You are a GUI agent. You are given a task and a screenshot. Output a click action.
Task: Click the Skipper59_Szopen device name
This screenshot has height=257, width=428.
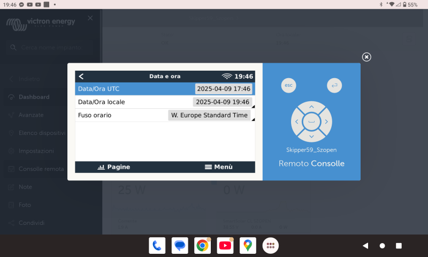click(x=311, y=150)
